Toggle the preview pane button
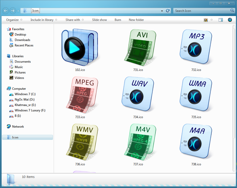 click(x=221, y=20)
